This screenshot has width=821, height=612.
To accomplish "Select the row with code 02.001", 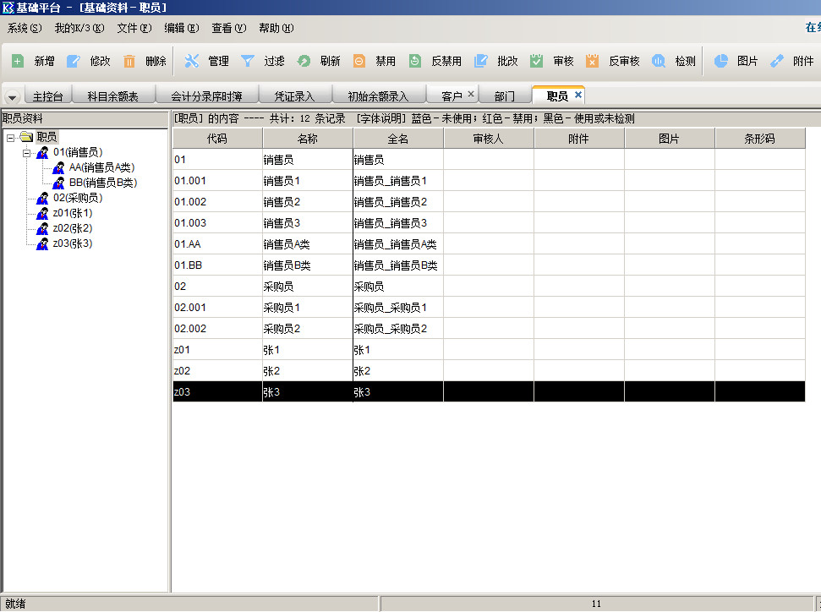I will tap(216, 308).
